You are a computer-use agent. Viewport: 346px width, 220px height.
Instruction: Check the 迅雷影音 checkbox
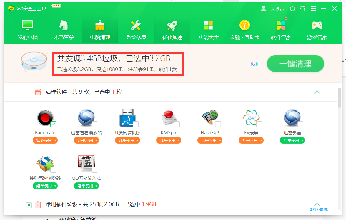pos(300,124)
